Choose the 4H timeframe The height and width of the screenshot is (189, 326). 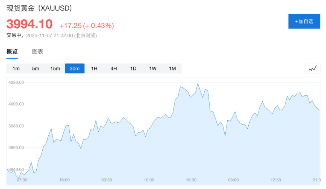coord(114,69)
